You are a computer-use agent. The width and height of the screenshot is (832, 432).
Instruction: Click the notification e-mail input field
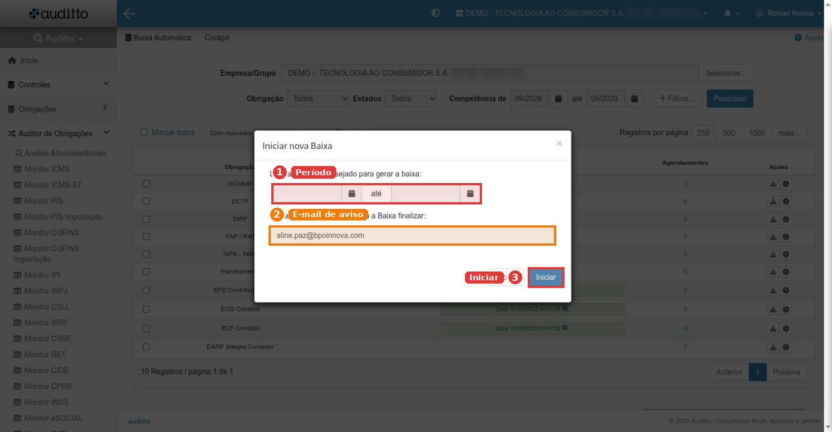412,236
